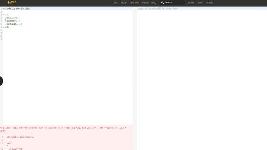Click the hello world div code line
The image size is (267, 150).
17,8
